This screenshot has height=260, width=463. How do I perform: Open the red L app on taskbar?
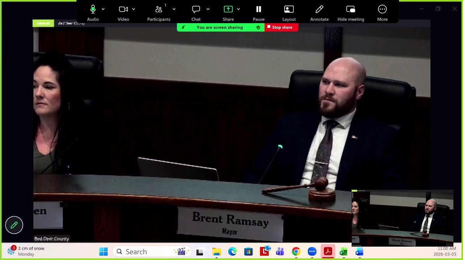(264, 252)
